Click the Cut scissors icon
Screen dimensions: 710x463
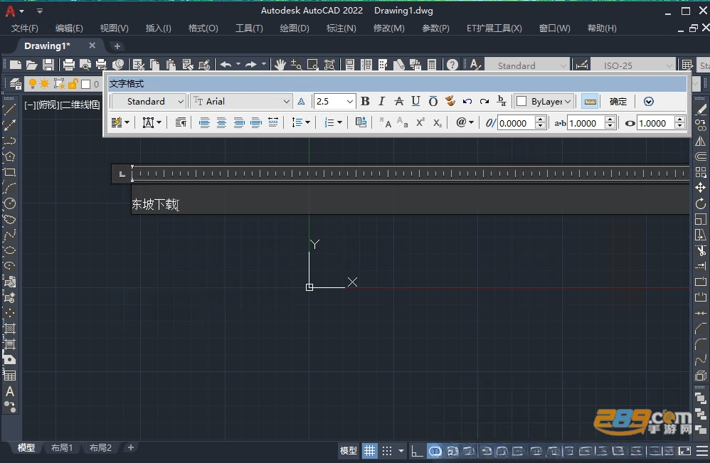tap(139, 65)
